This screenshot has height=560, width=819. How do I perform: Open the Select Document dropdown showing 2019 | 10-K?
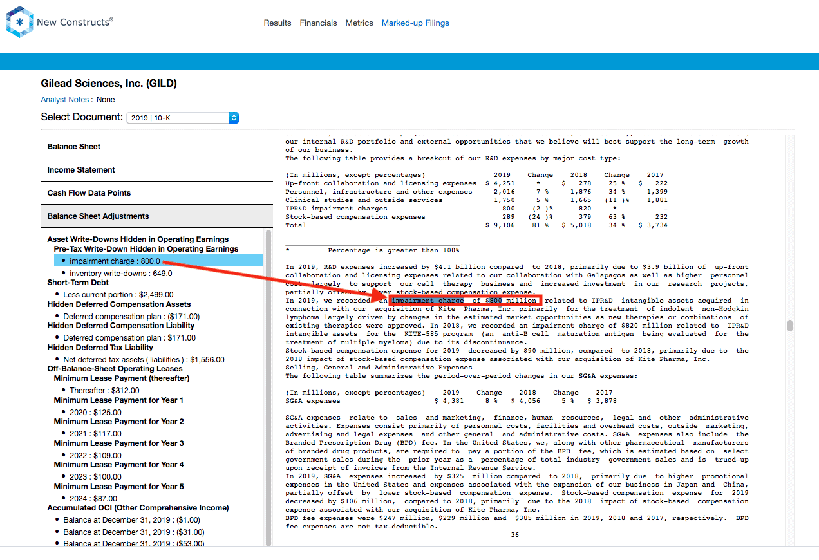[x=183, y=118]
